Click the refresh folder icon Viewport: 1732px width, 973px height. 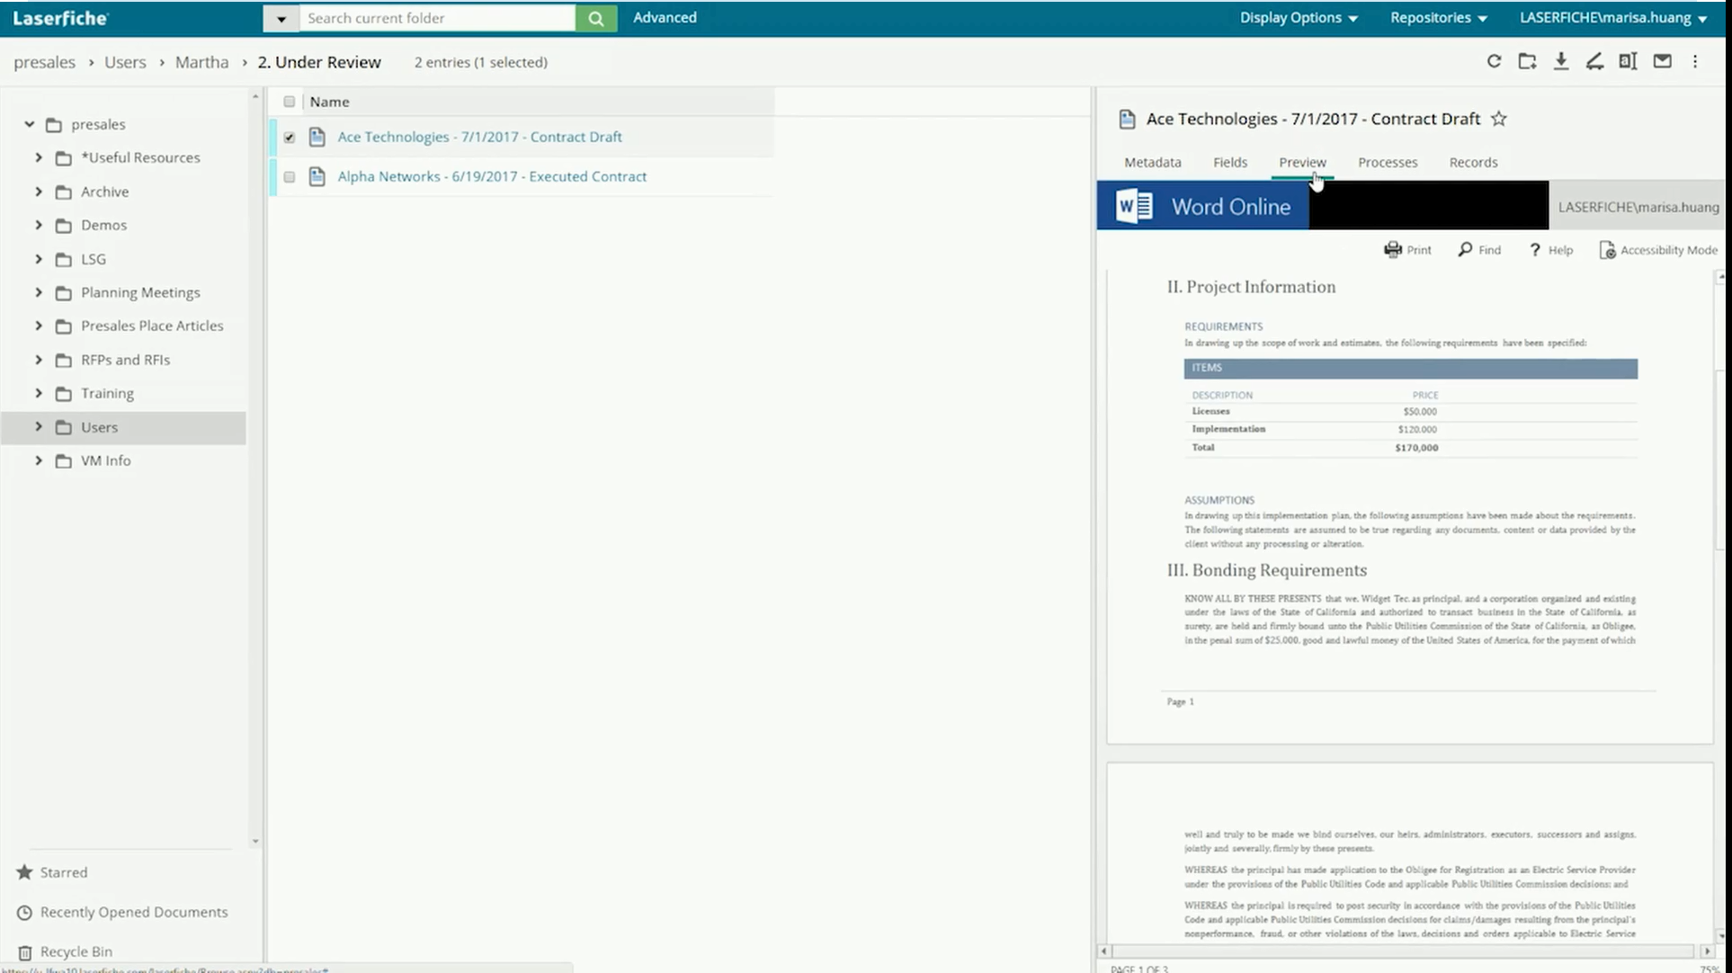tap(1494, 62)
